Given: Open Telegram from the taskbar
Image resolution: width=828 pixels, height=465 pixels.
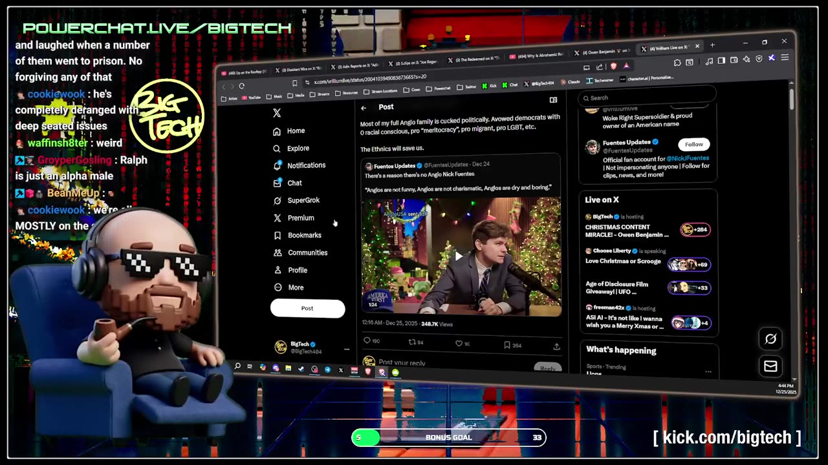Looking at the screenshot, I should tap(327, 369).
